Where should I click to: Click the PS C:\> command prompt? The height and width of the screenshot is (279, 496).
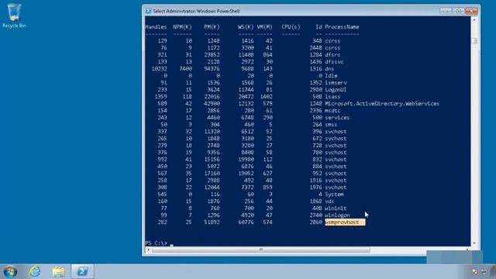click(156, 243)
